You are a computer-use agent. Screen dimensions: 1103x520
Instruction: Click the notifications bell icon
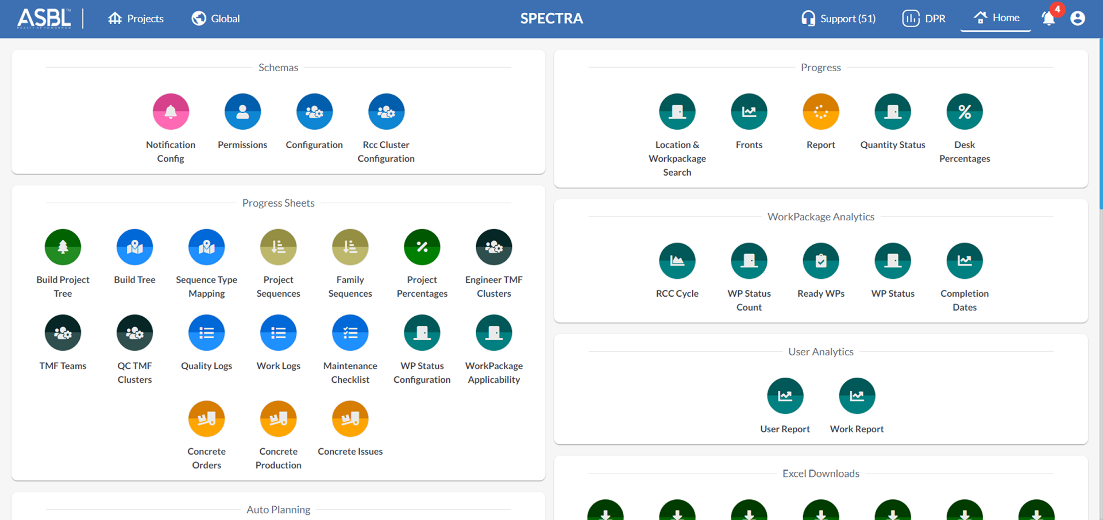point(1048,18)
